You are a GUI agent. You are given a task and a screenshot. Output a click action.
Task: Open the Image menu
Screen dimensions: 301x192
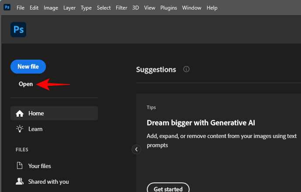51,8
